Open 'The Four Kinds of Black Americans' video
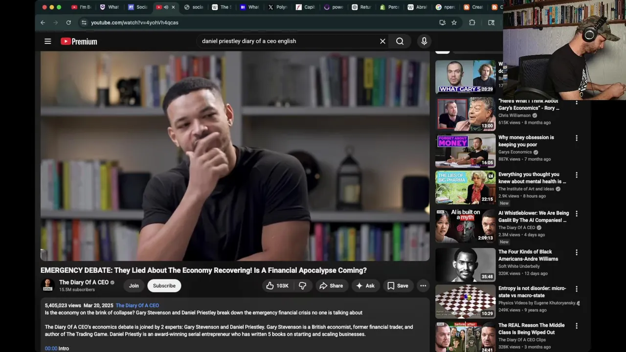 (528, 255)
